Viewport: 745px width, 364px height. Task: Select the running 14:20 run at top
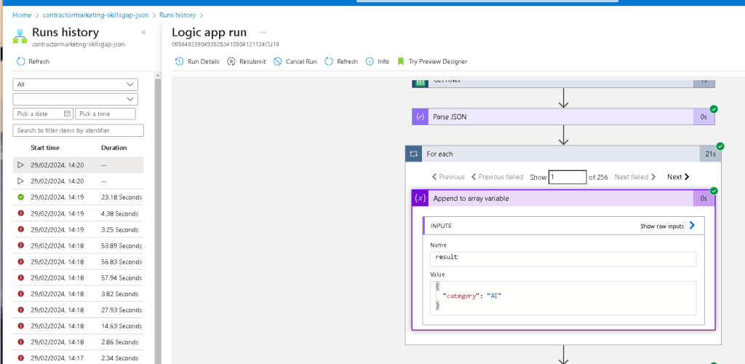[x=78, y=165]
